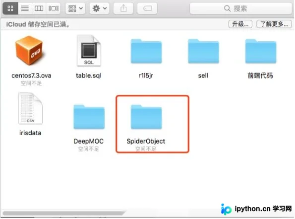Switch to column view mode
The image size is (295, 219).
(x=39, y=8)
